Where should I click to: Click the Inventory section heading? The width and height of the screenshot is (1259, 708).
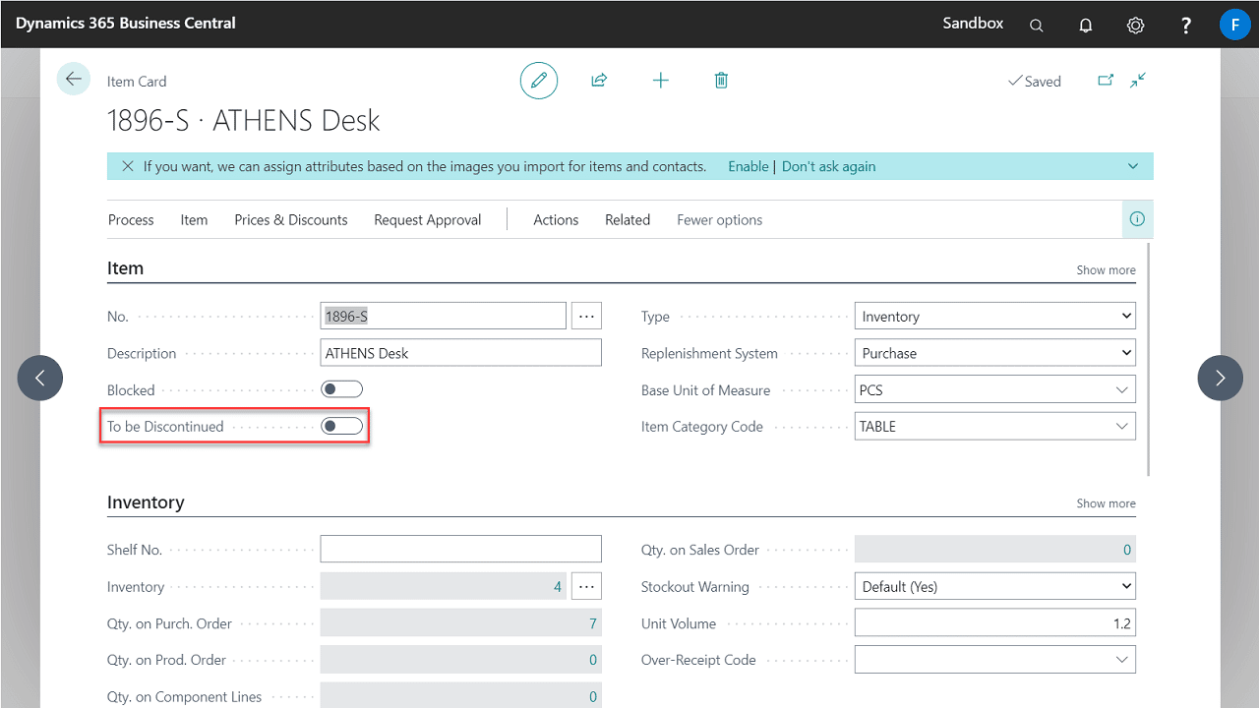tap(146, 501)
